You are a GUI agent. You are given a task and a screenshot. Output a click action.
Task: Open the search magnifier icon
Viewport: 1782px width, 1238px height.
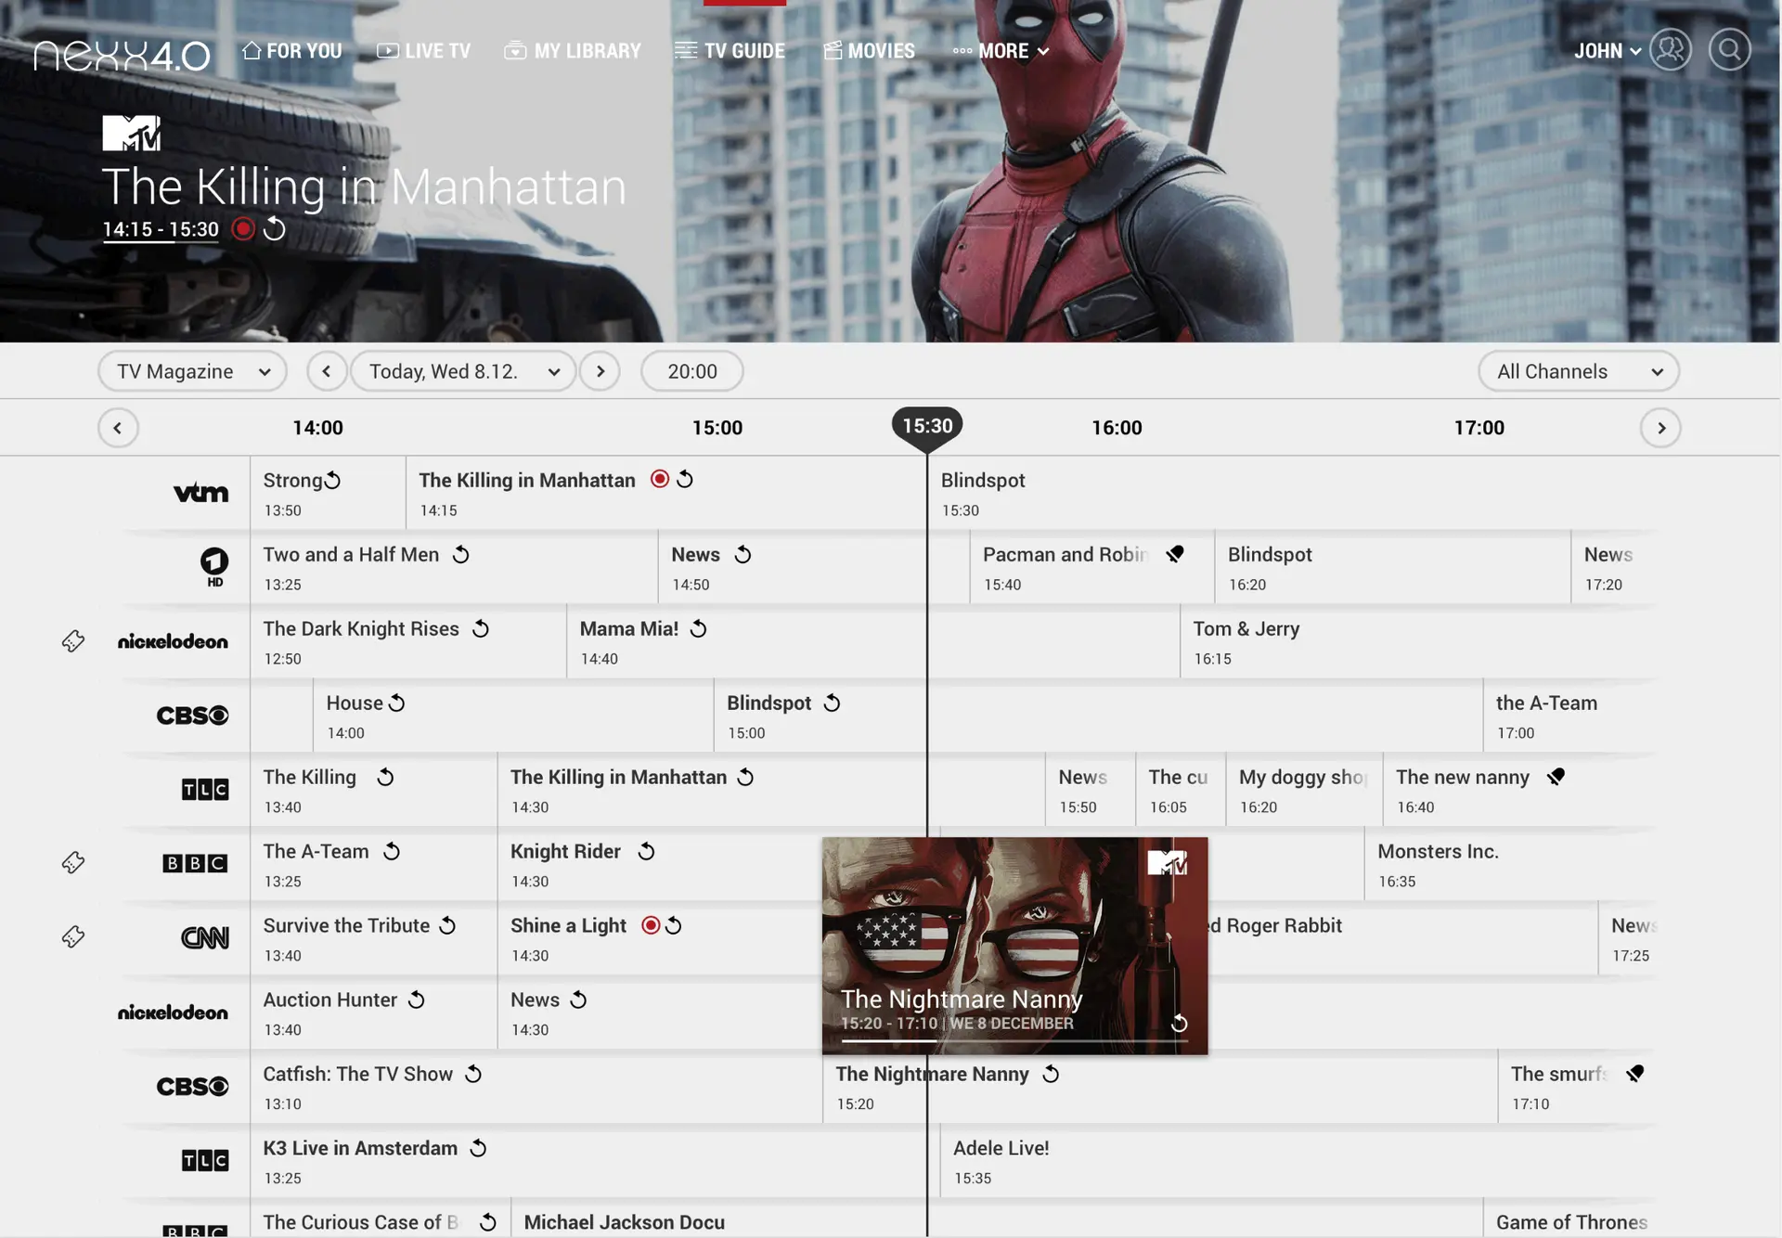pyautogui.click(x=1729, y=50)
